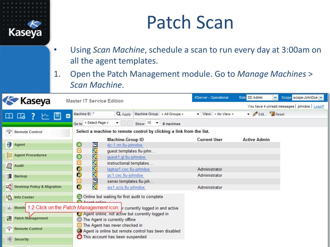Open the dc-1.mr.fiu-johndoe machine link
This screenshot has width=330, height=247.
(125, 145)
